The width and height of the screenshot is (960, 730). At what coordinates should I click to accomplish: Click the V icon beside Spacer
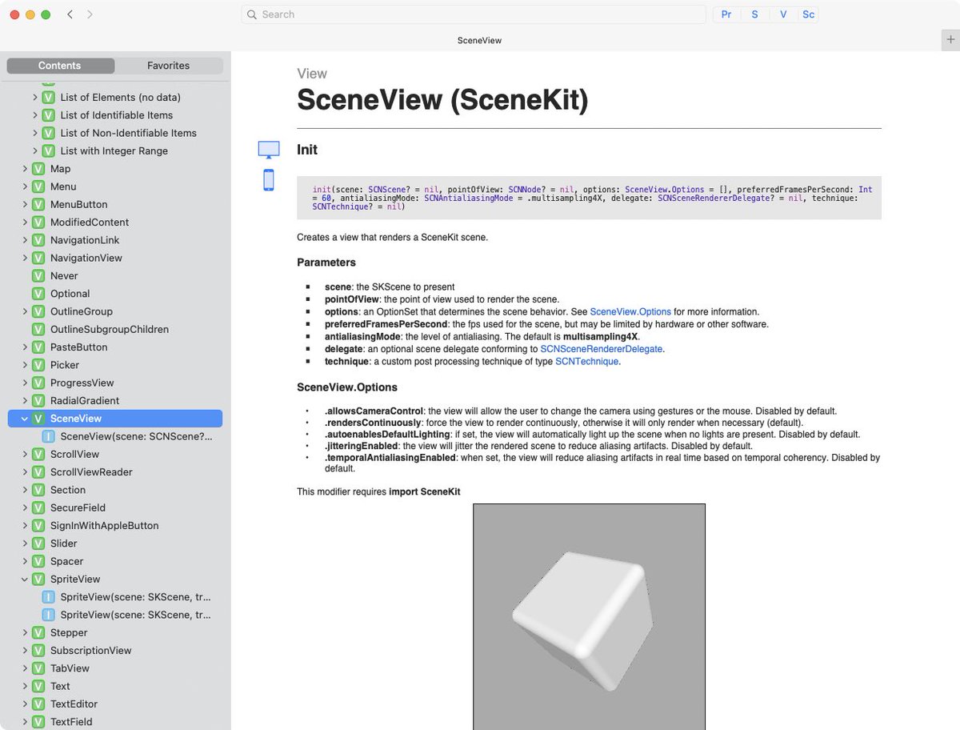click(x=38, y=561)
